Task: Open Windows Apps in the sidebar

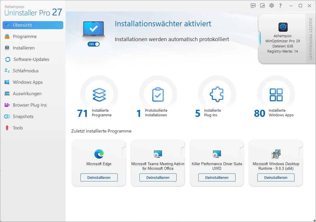Action: pyautogui.click(x=33, y=82)
